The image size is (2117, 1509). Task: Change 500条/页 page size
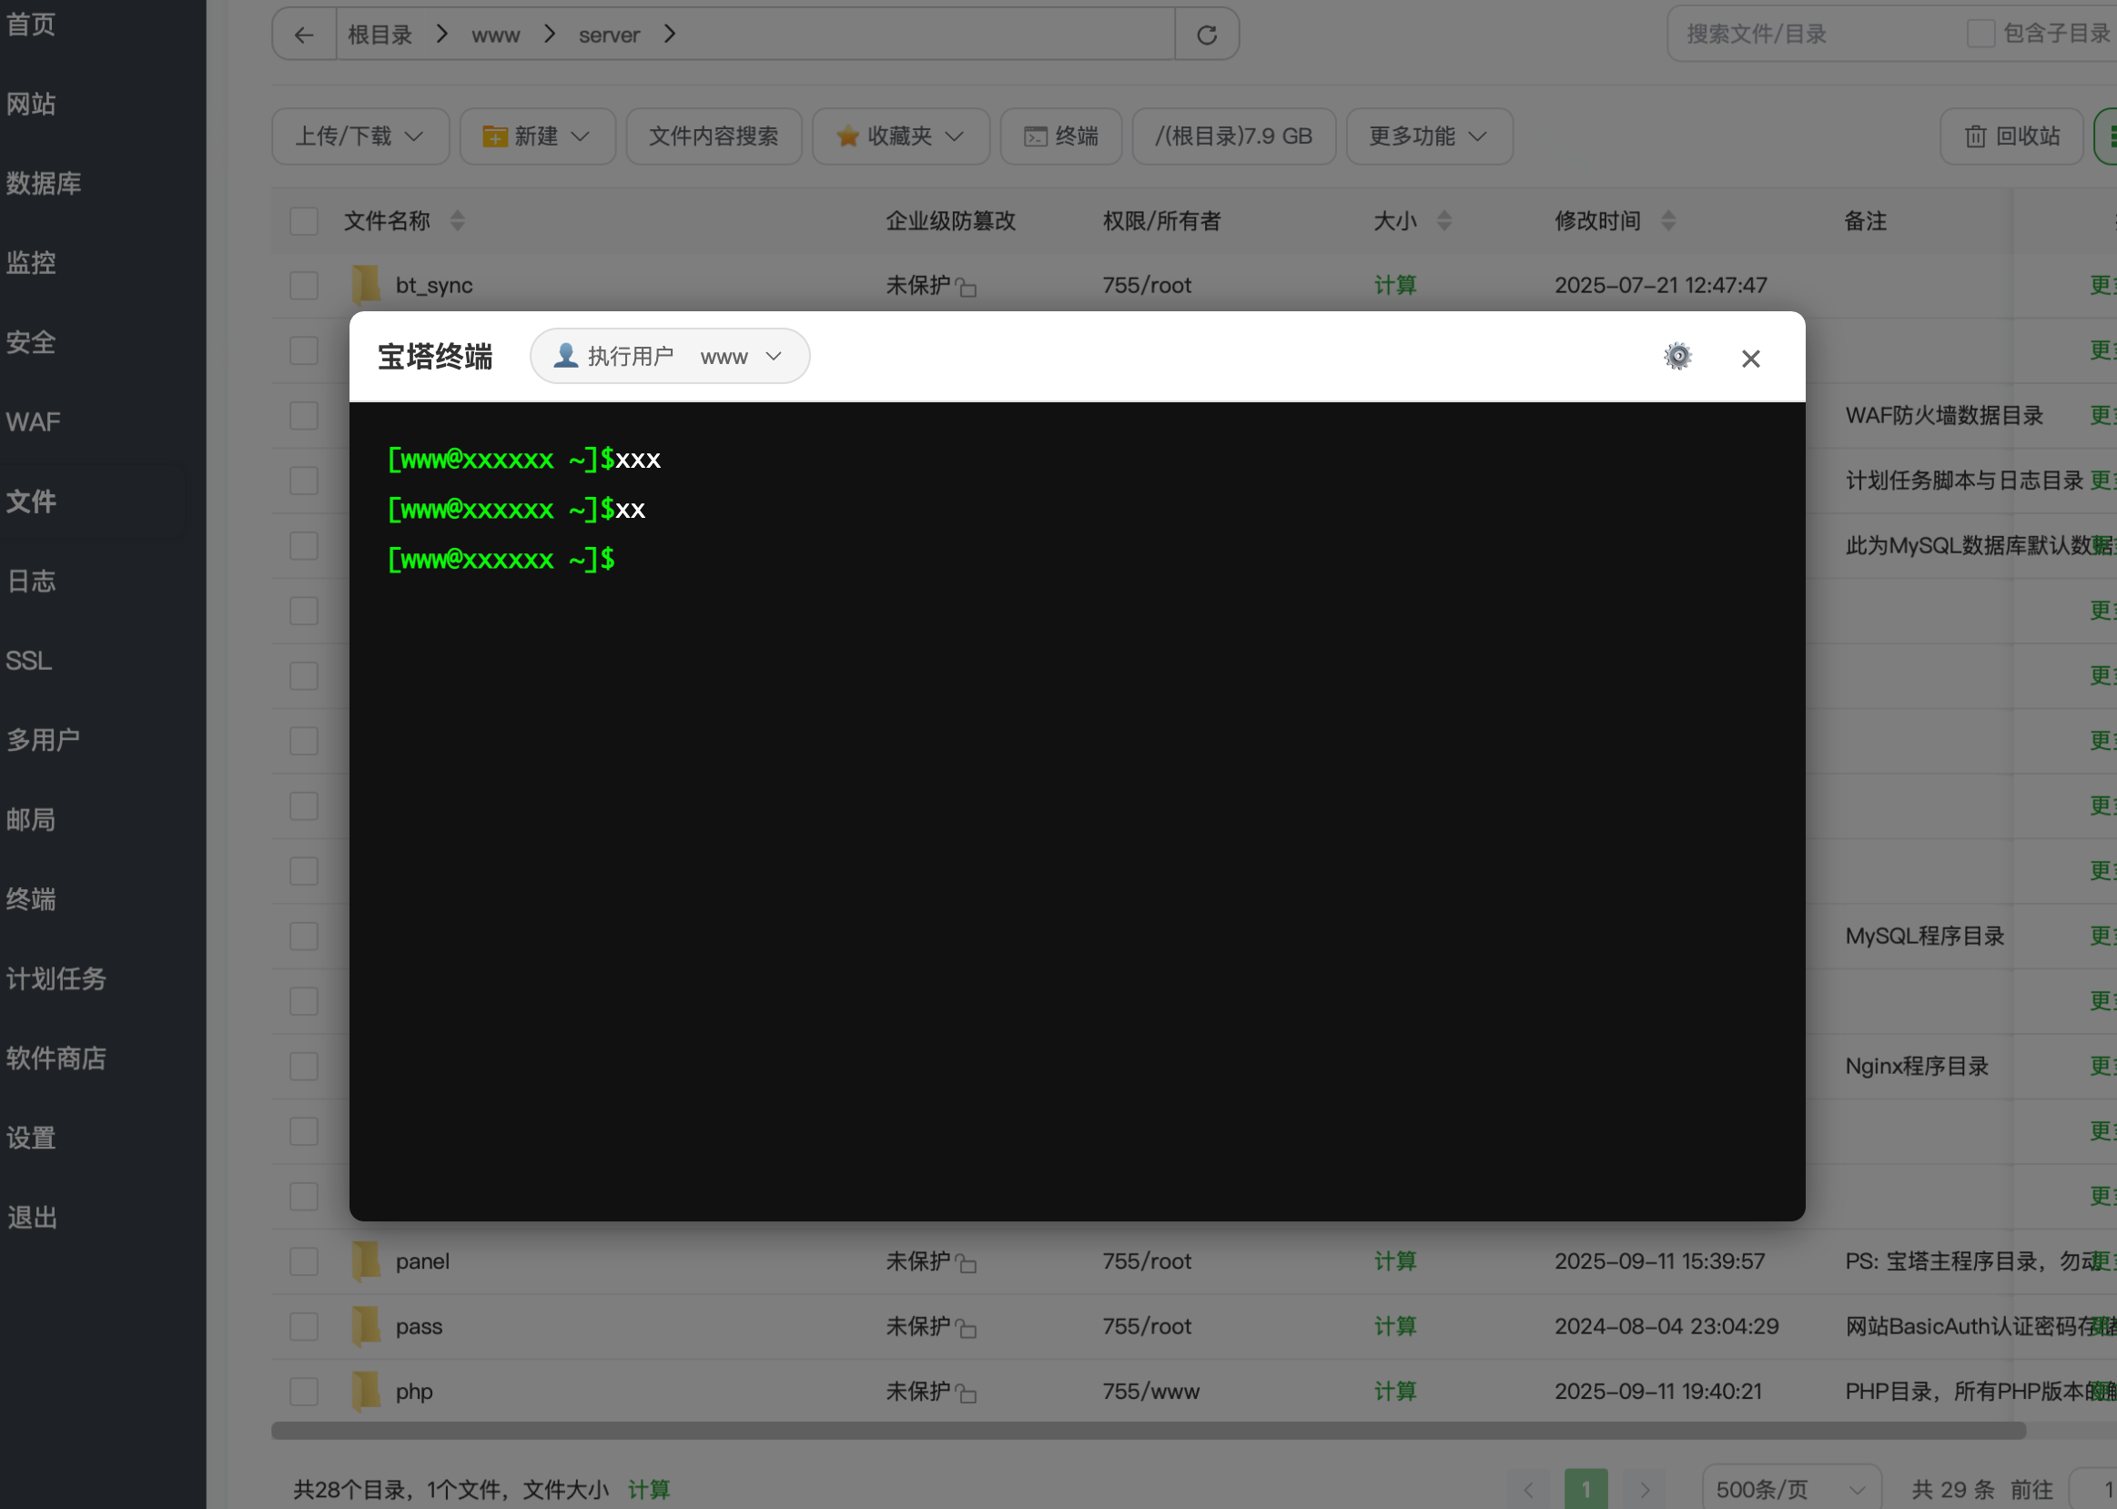1791,1490
